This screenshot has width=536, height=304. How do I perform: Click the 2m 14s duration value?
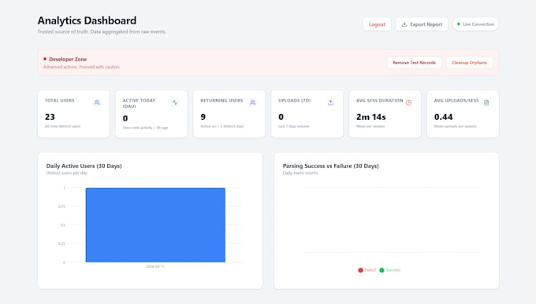[371, 117]
